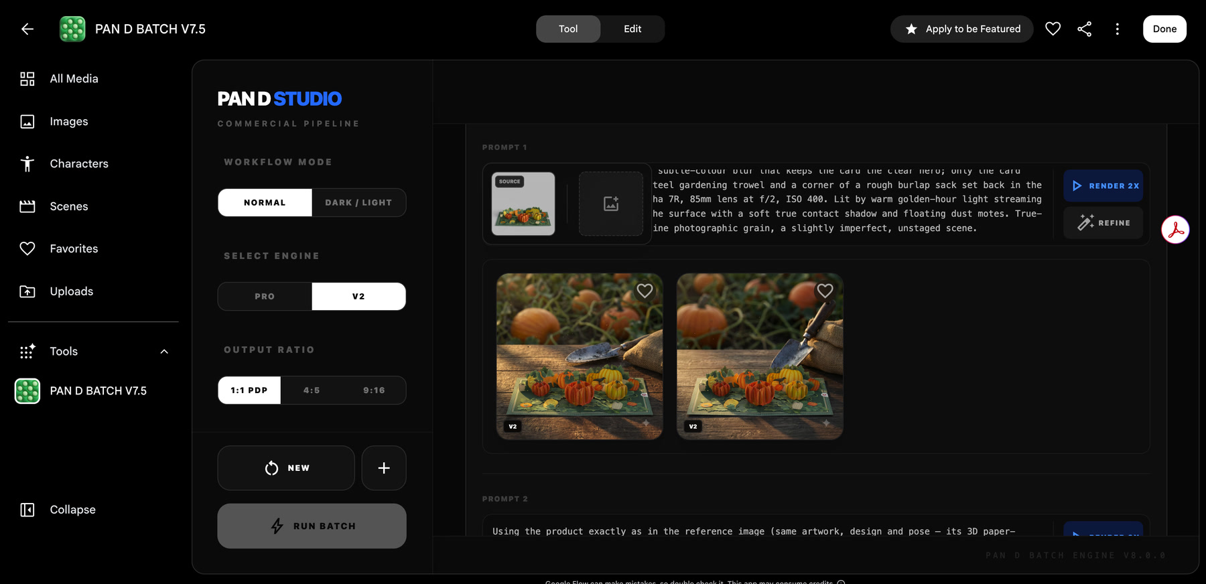Favorite the second rendered pumpkin image
The width and height of the screenshot is (1206, 584).
pos(825,291)
